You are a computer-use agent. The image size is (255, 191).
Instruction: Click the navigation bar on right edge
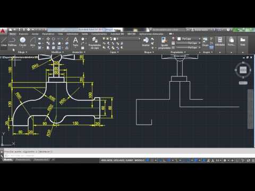pyautogui.click(x=250, y=109)
